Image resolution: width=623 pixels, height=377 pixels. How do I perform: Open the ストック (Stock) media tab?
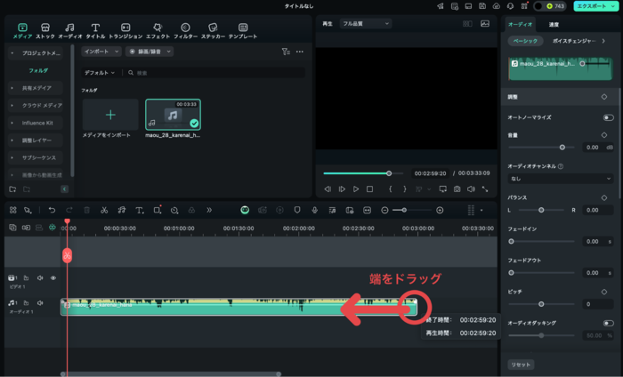(x=45, y=31)
